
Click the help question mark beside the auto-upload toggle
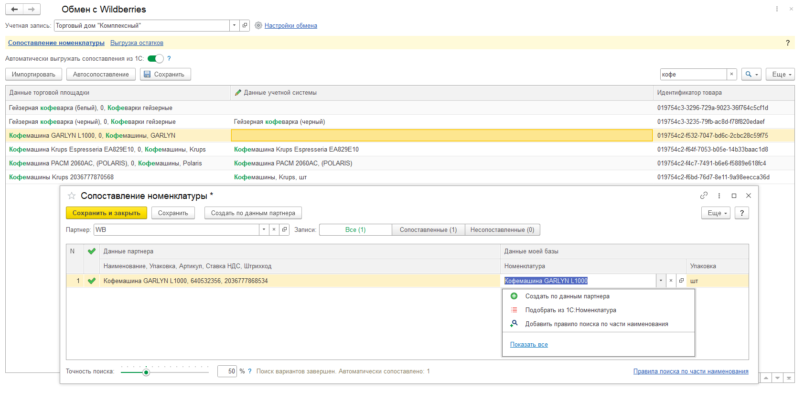[x=169, y=58]
